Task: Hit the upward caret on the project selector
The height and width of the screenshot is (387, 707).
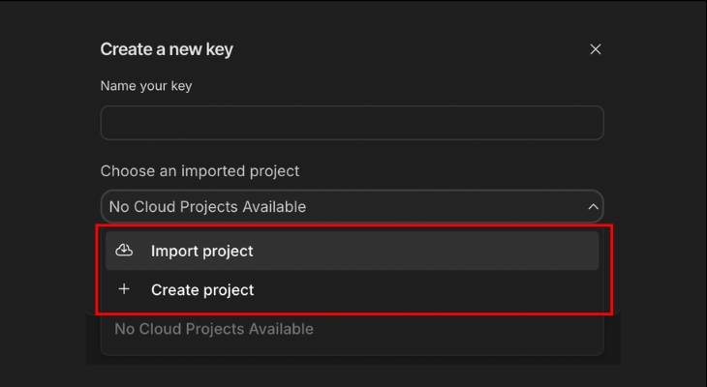Action: click(593, 206)
